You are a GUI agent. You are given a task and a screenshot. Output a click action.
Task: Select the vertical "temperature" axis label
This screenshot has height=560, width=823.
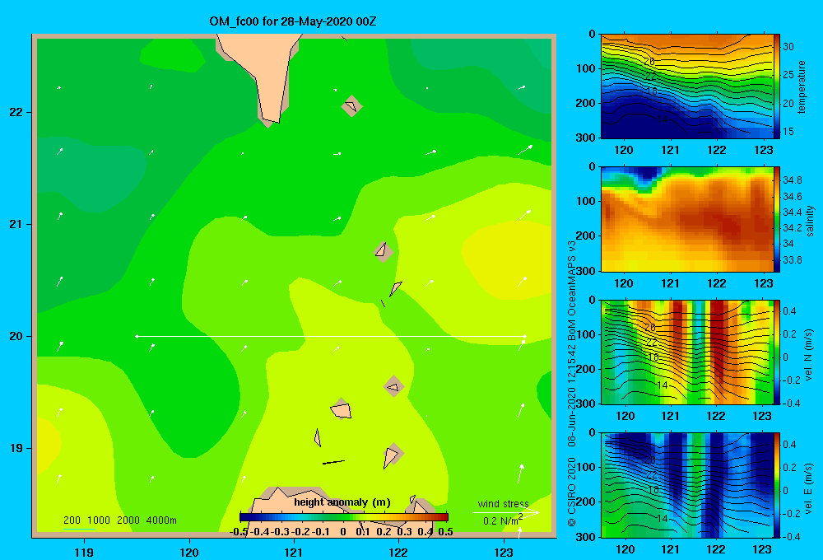click(x=802, y=86)
